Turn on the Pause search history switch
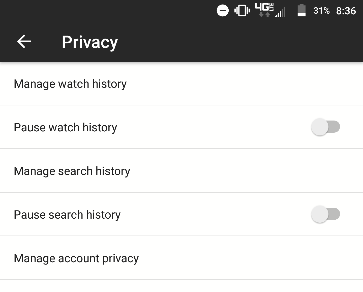This screenshot has width=363, height=292. point(325,214)
